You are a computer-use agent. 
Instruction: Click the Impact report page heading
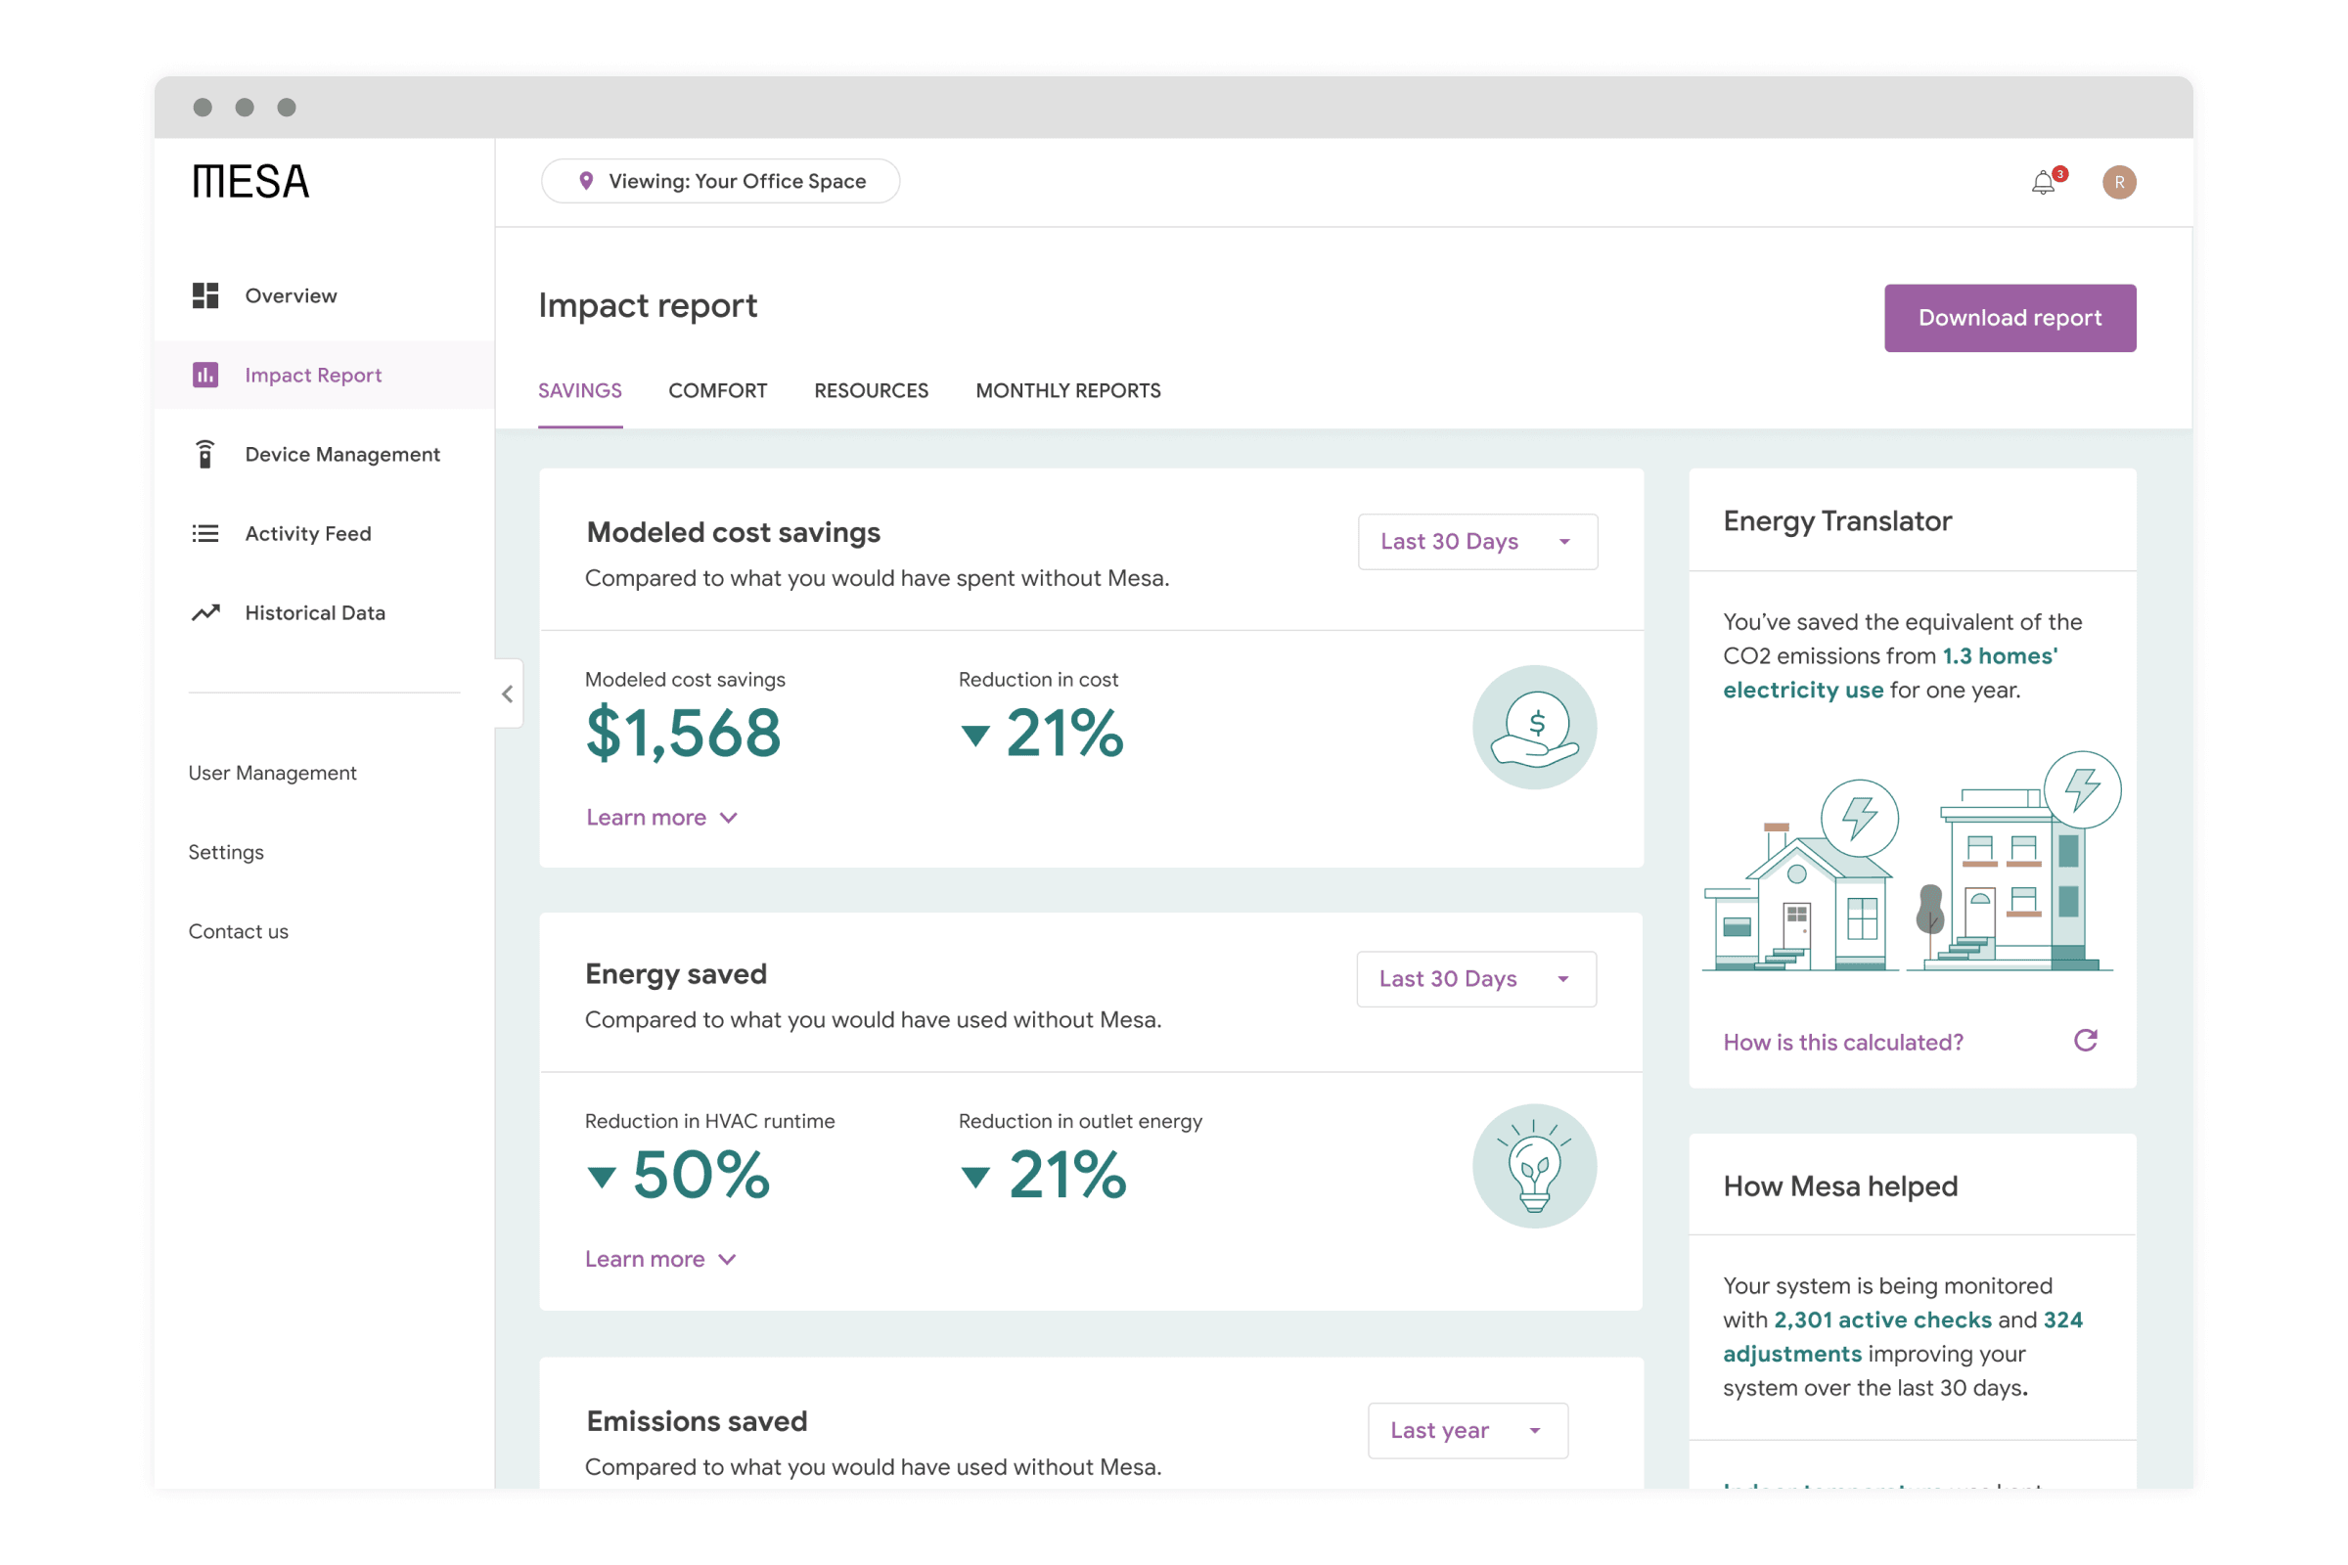pyautogui.click(x=648, y=305)
